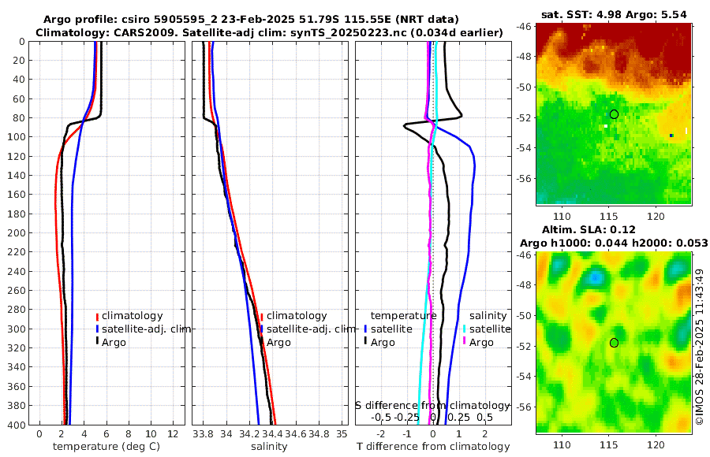Click the black circle marker on SLA map
The image size is (710, 457).
[614, 343]
